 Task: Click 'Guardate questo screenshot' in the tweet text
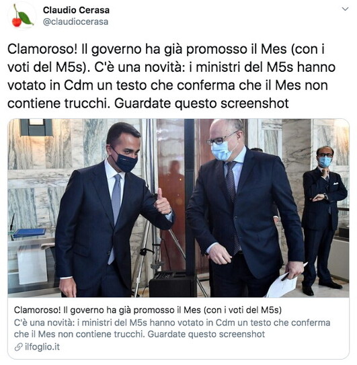(202, 104)
